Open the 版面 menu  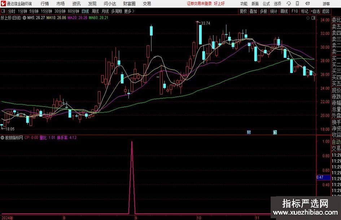click(x=255, y=4)
